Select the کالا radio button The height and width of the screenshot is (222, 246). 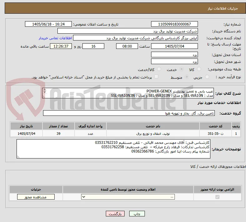(199, 69)
